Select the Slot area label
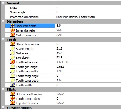Screen dimensions: 123x111 click(22, 53)
